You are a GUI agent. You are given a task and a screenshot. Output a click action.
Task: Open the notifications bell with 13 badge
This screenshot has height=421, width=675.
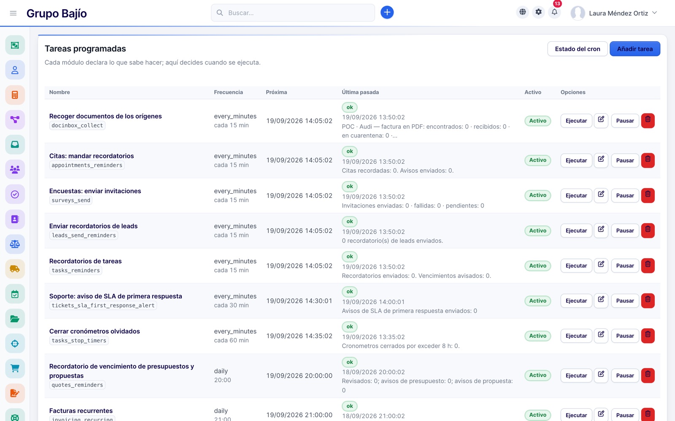(555, 12)
